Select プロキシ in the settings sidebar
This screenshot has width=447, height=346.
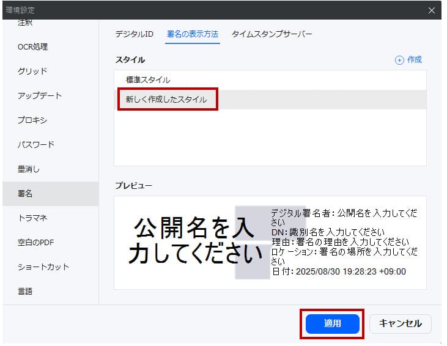tap(32, 120)
